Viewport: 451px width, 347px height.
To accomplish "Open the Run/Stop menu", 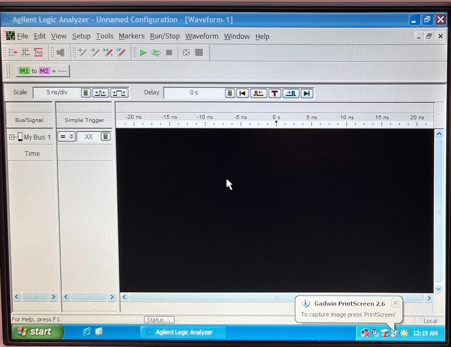I will 165,36.
